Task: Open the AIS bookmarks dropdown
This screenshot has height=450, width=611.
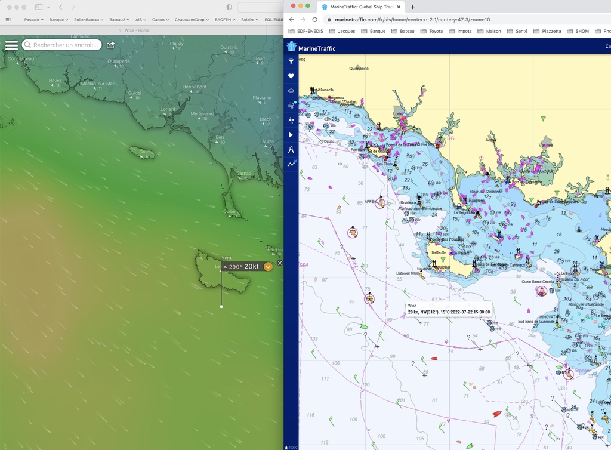Action: (141, 20)
